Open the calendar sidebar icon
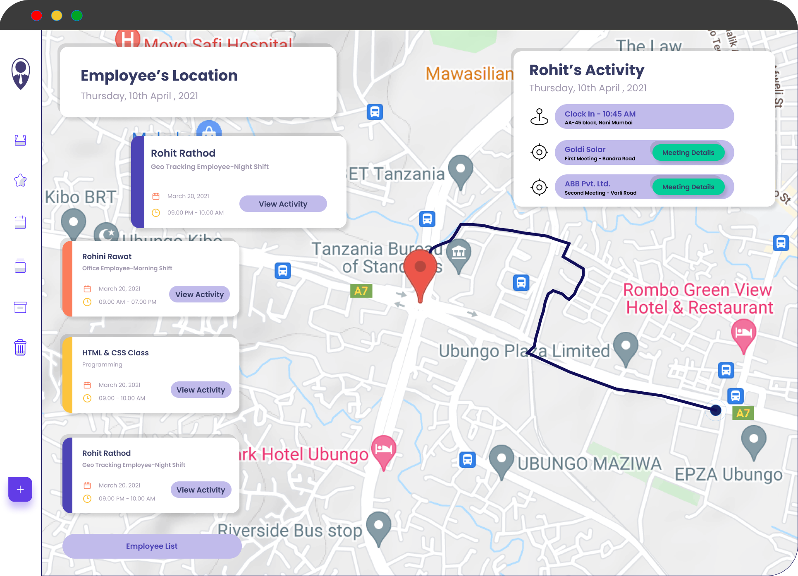 click(x=20, y=222)
